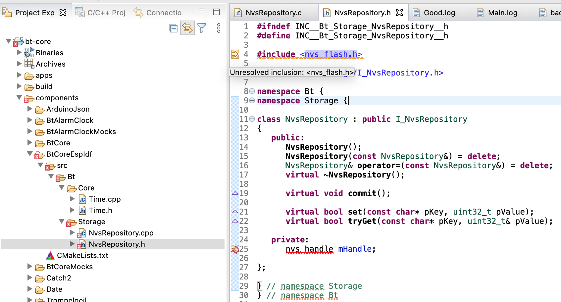
Task: Collapse the components folder
Action: tap(19, 98)
